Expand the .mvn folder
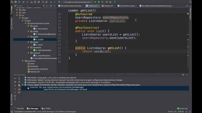This screenshot has width=202, height=113. tap(17, 13)
